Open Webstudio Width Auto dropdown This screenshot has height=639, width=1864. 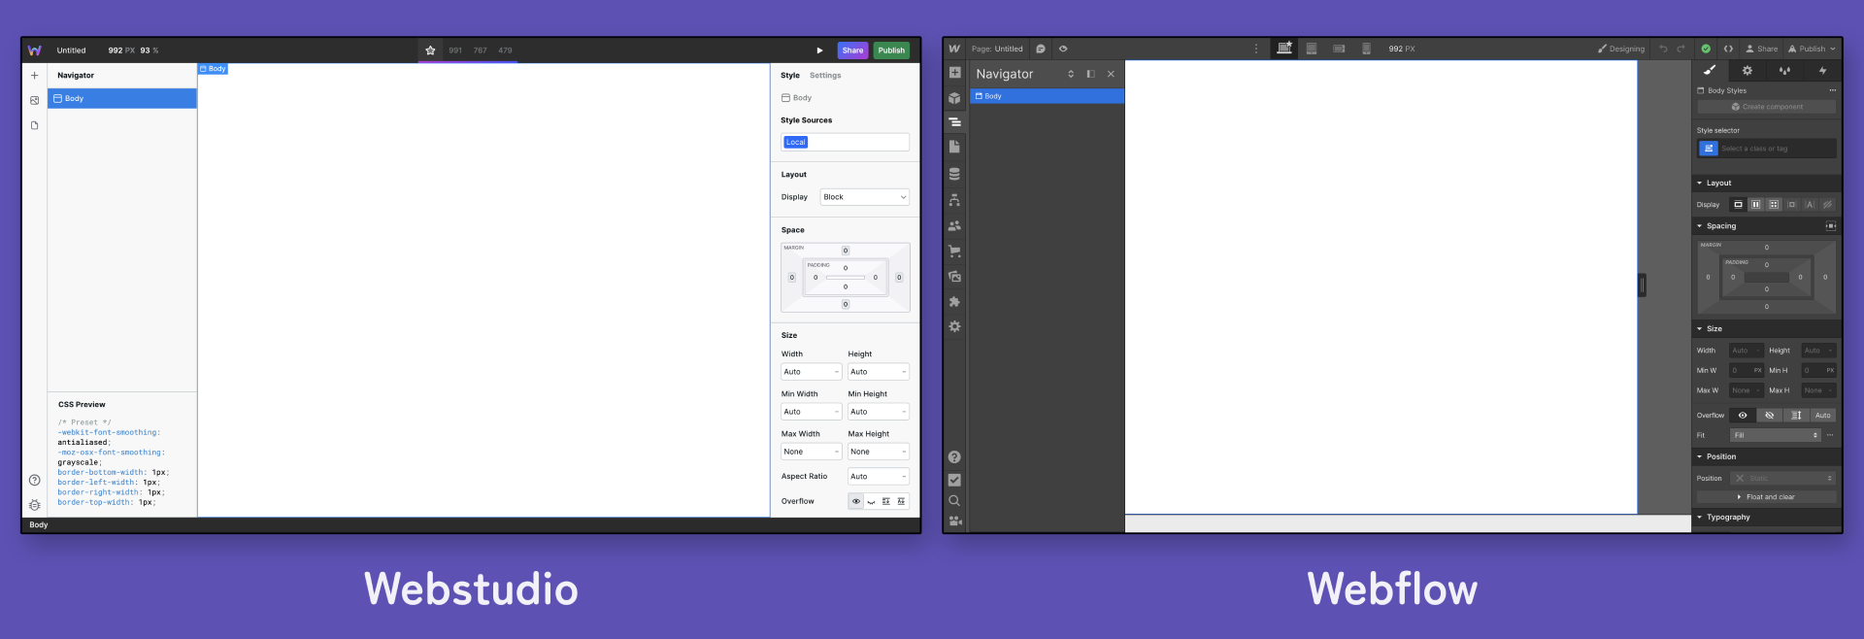[x=811, y=372]
